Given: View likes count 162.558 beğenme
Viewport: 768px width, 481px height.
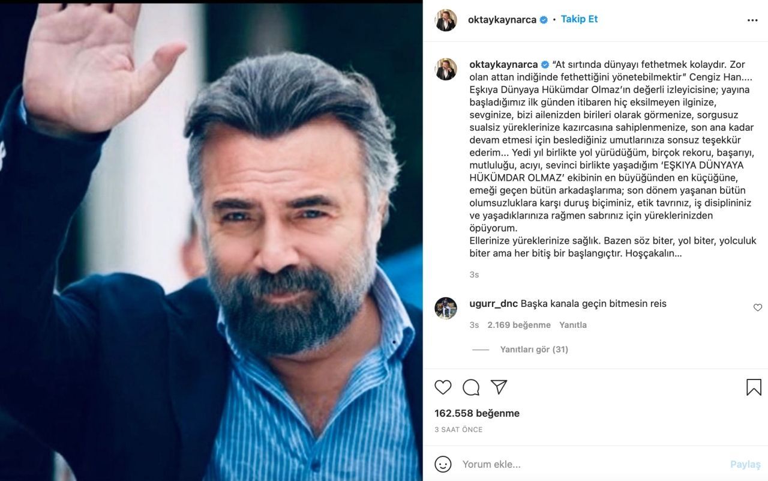Looking at the screenshot, I should (x=477, y=413).
